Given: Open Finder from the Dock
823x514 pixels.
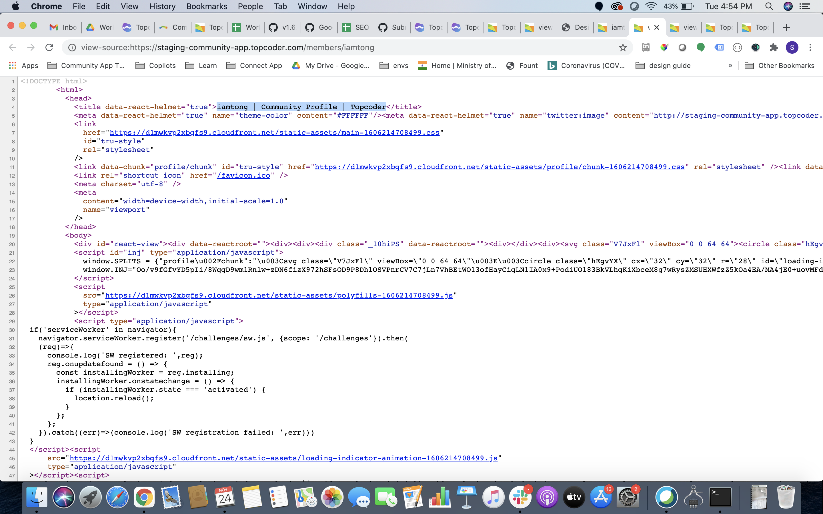Looking at the screenshot, I should click(x=37, y=497).
